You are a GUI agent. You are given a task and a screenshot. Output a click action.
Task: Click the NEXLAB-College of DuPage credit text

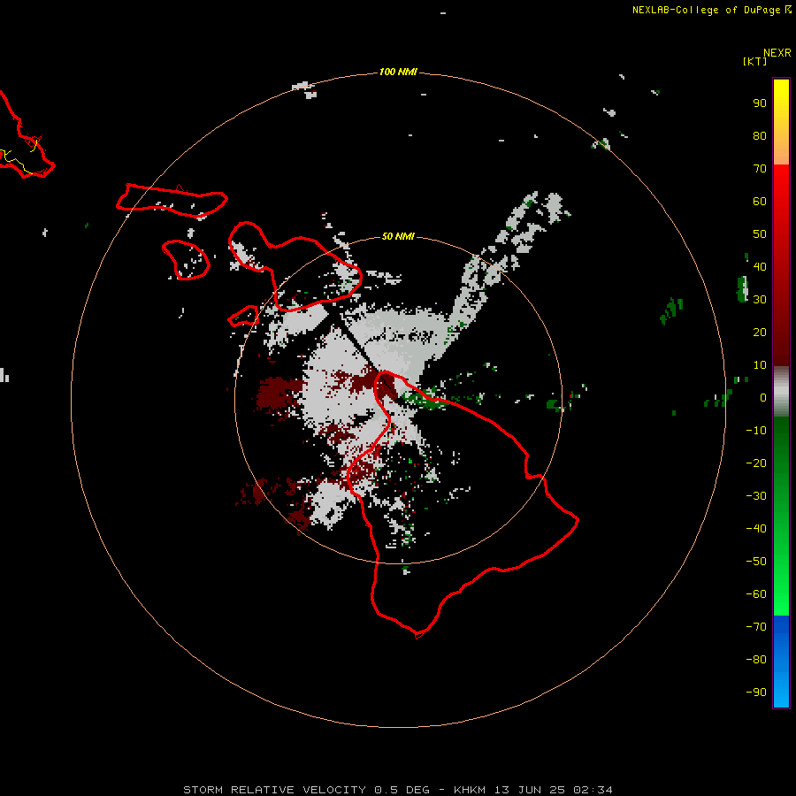tap(706, 10)
